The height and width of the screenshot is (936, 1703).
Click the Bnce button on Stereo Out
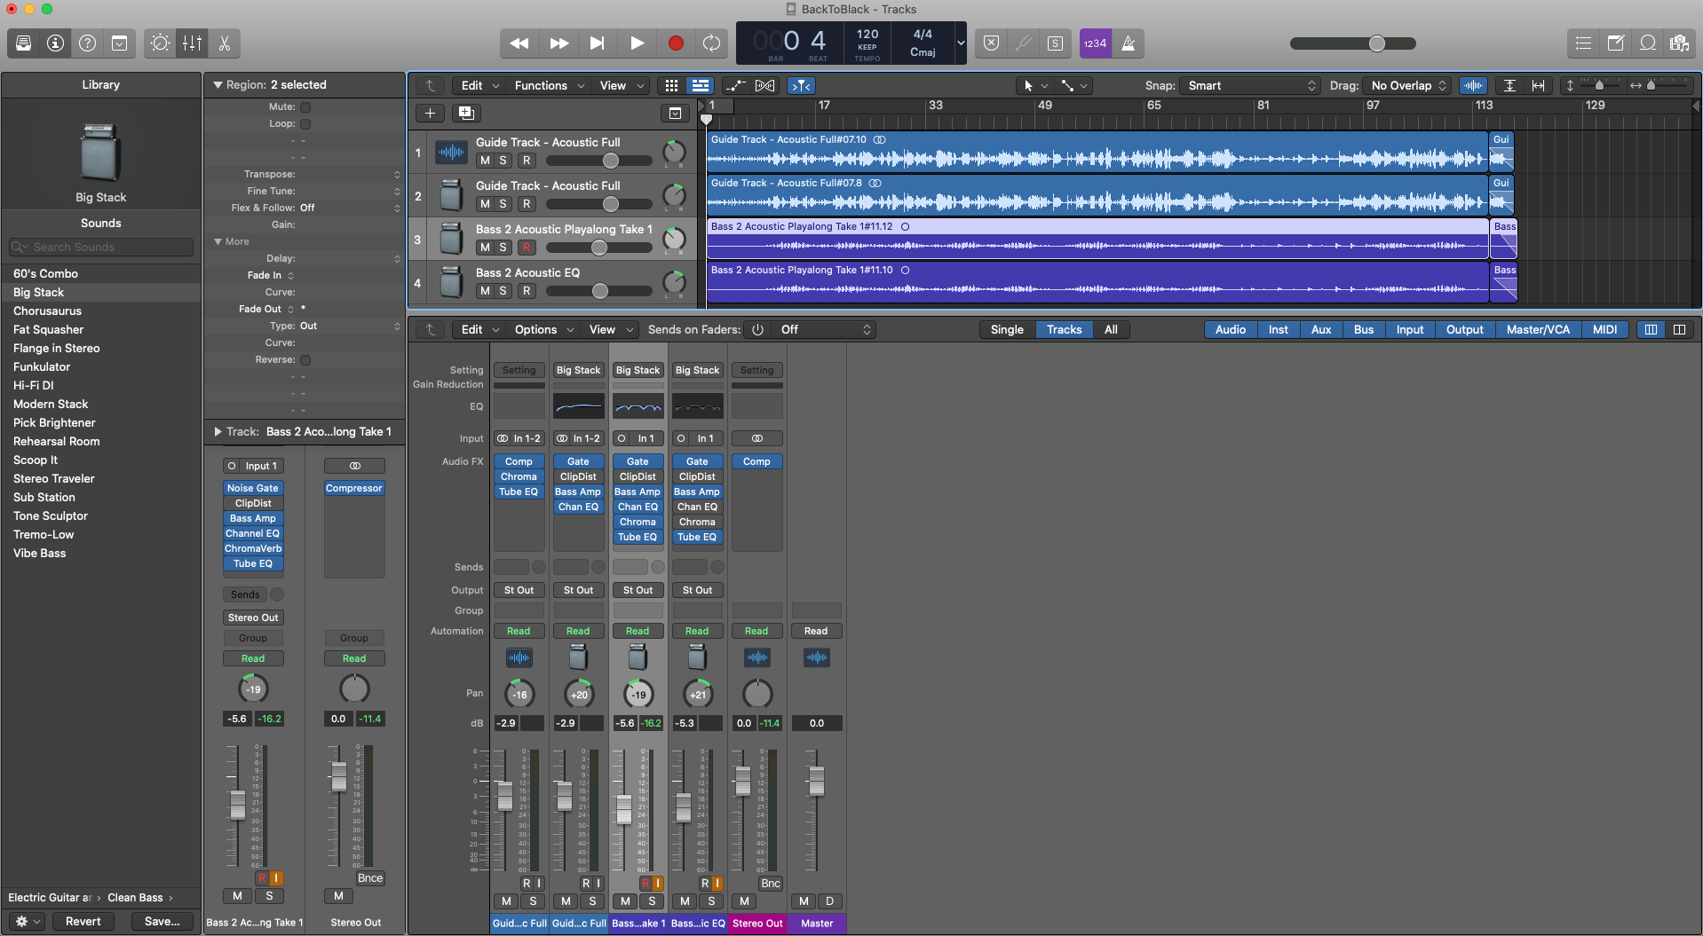(370, 878)
